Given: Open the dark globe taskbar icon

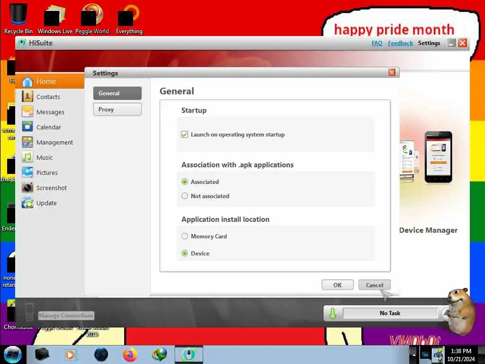Looking at the screenshot, I should 101,355.
